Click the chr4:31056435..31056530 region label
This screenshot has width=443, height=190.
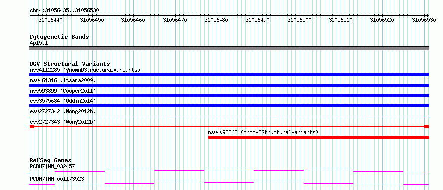click(64, 11)
